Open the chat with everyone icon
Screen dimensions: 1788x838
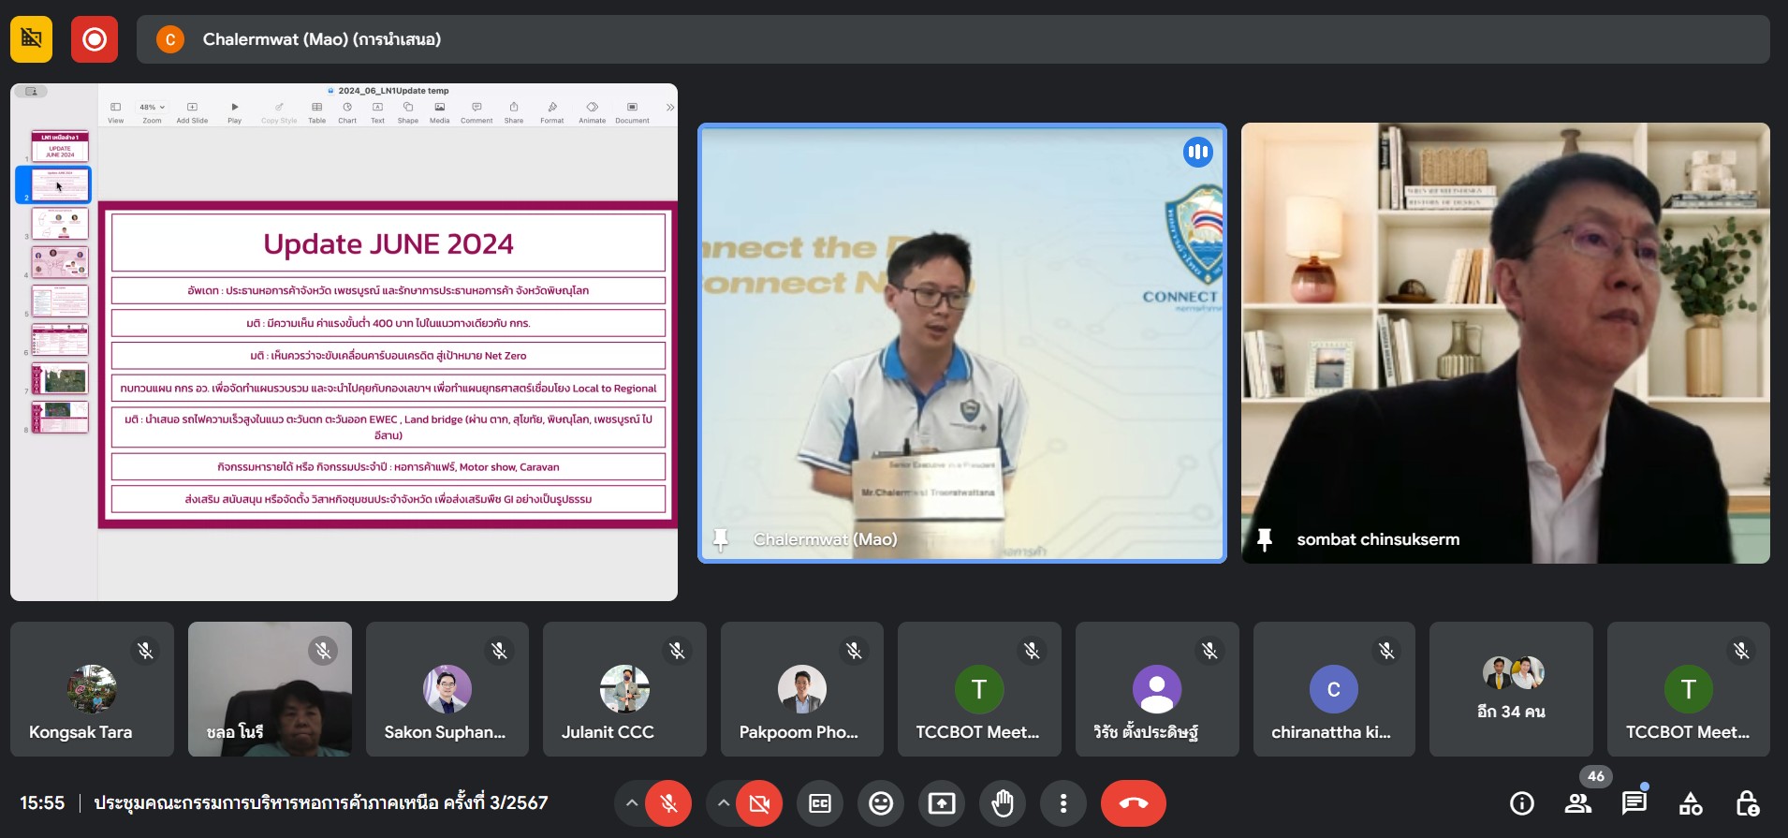pos(1634,803)
